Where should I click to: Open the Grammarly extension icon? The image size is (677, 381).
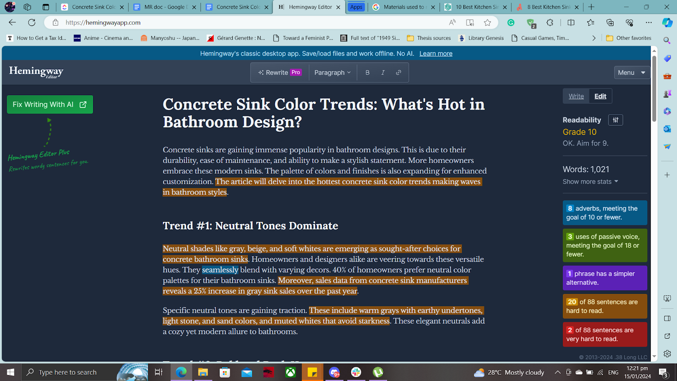[511, 22]
